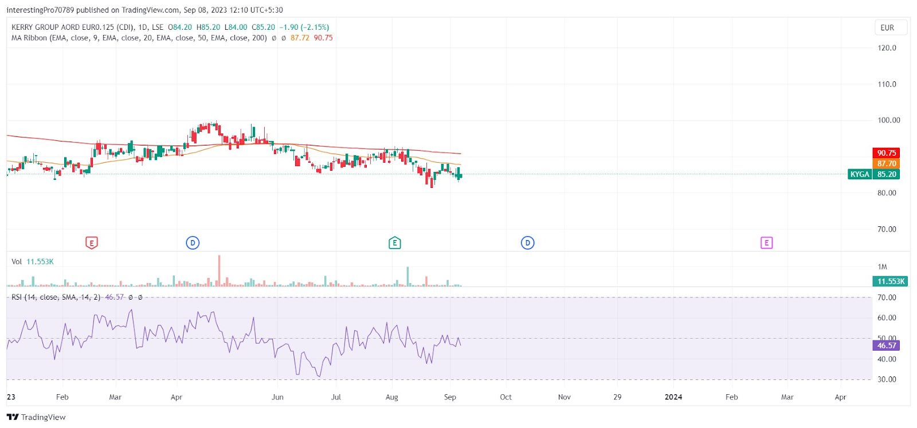Image resolution: width=917 pixels, height=428 pixels.
Task: Click the KYGA price label tag
Action: [860, 174]
